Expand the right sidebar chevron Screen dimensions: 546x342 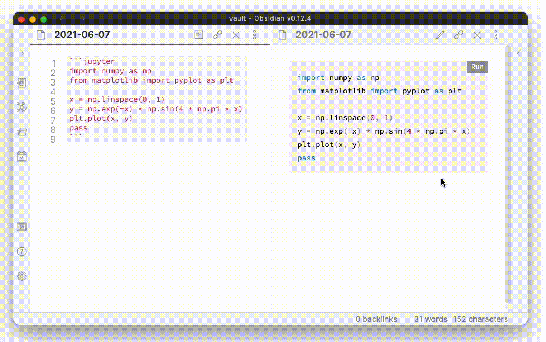pos(519,53)
